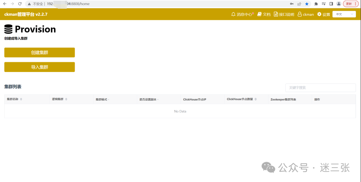Focus the 关键字搜索 search field

coord(321,88)
